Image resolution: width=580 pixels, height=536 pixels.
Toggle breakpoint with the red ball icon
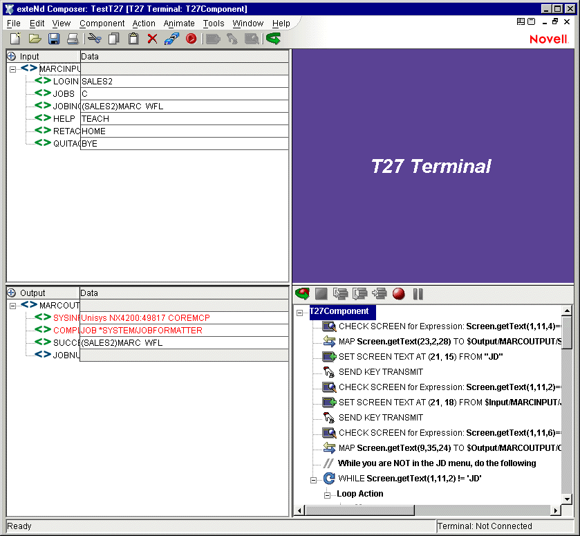(x=399, y=294)
